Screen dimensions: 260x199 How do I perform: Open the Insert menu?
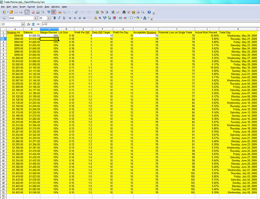point(22,7)
